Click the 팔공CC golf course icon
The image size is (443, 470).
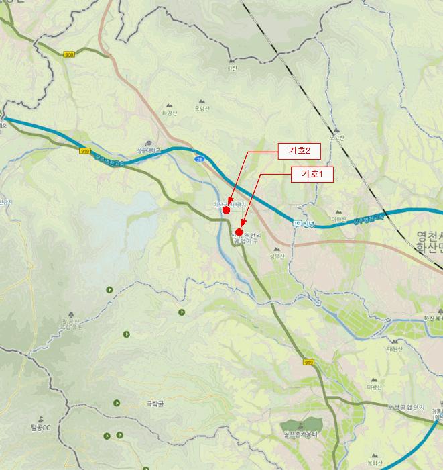click(x=41, y=419)
